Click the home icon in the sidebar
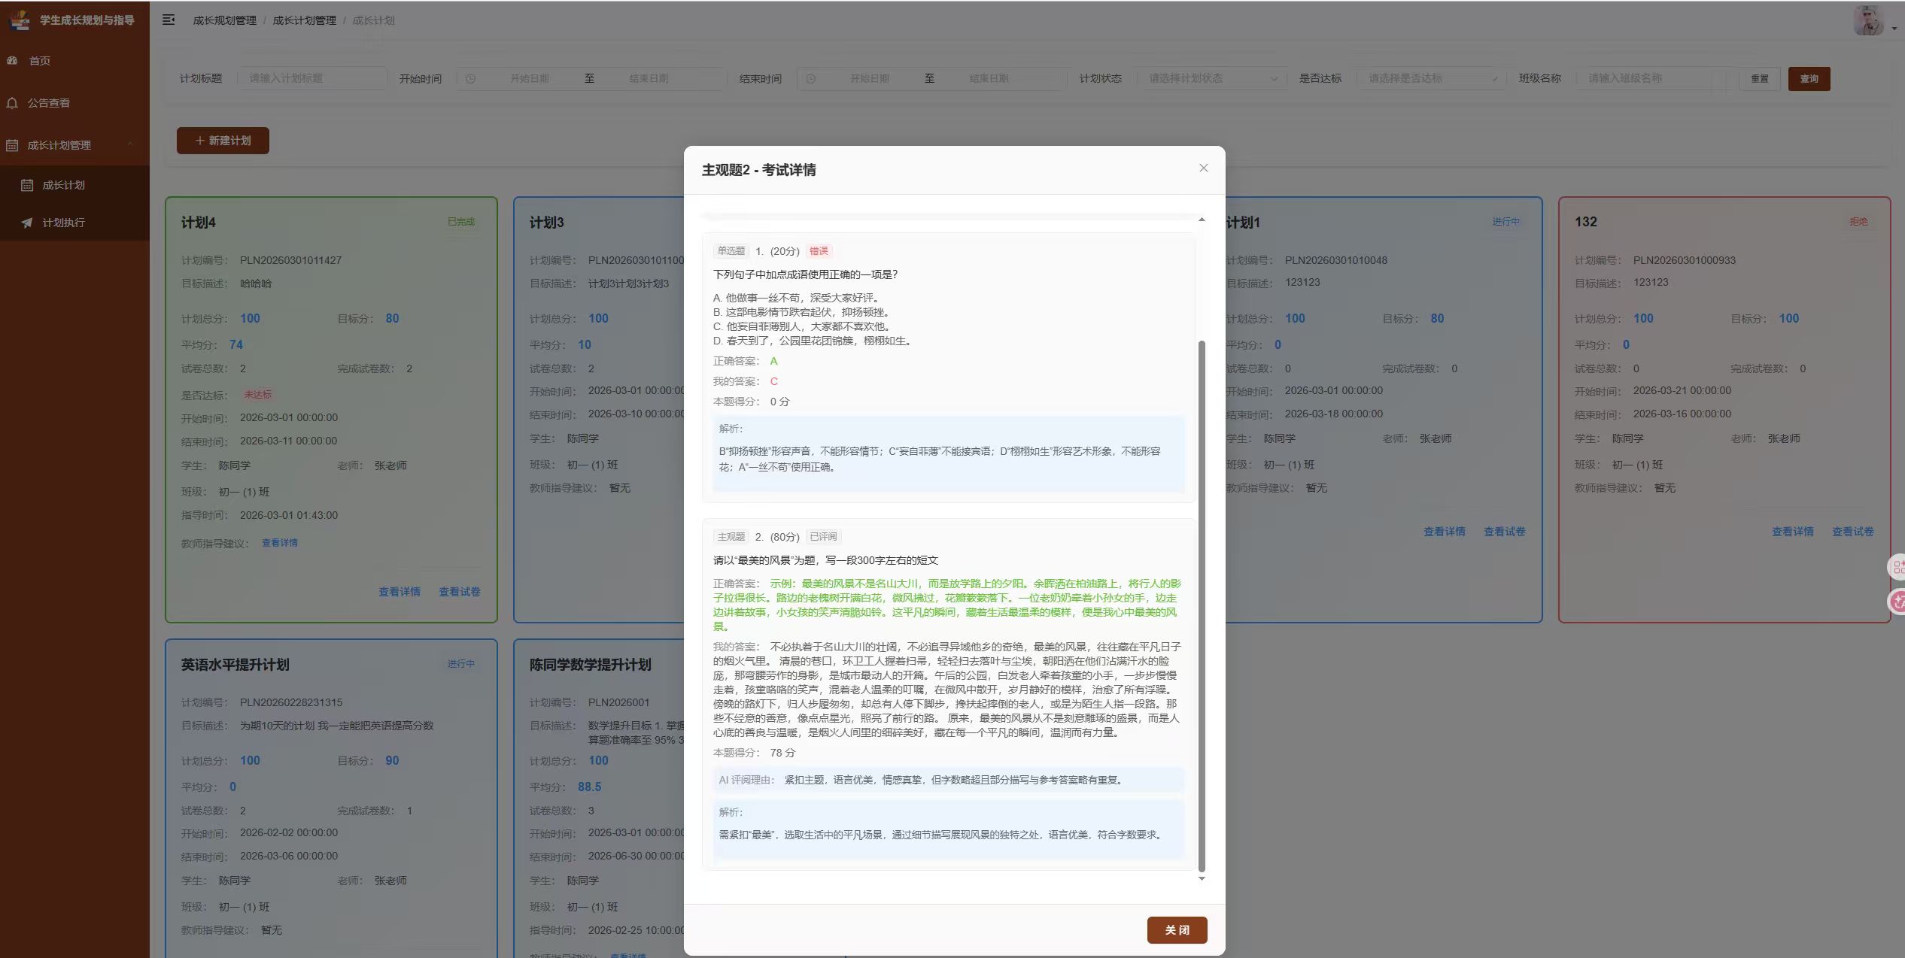The image size is (1905, 958). (x=12, y=60)
